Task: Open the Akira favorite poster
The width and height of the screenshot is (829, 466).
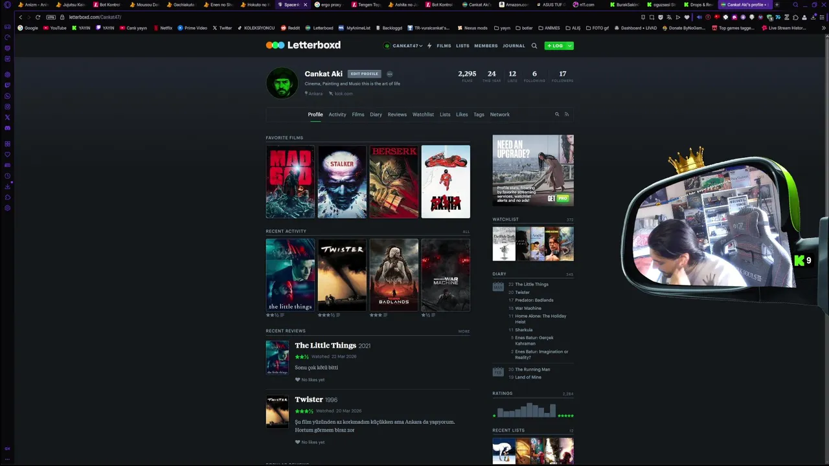Action: [x=446, y=182]
